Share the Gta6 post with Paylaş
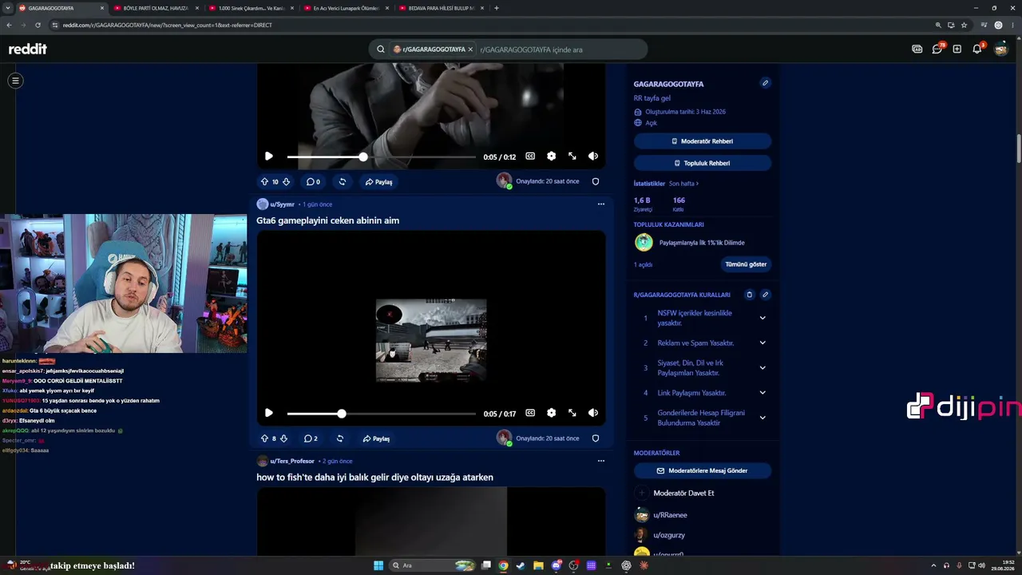The height and width of the screenshot is (575, 1022). (x=376, y=438)
